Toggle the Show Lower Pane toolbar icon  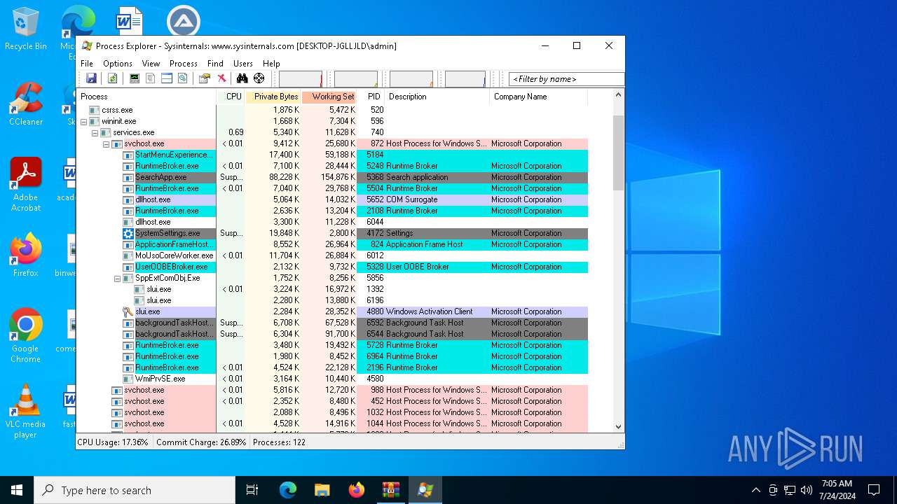coord(167,78)
